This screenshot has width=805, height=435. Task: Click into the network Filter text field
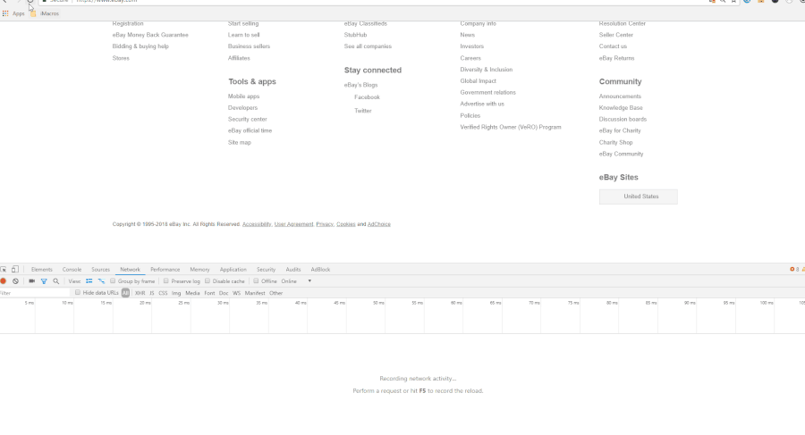(x=34, y=293)
